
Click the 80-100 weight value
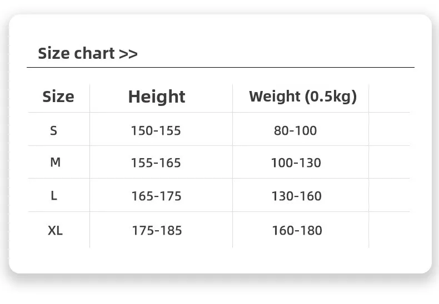click(x=295, y=131)
